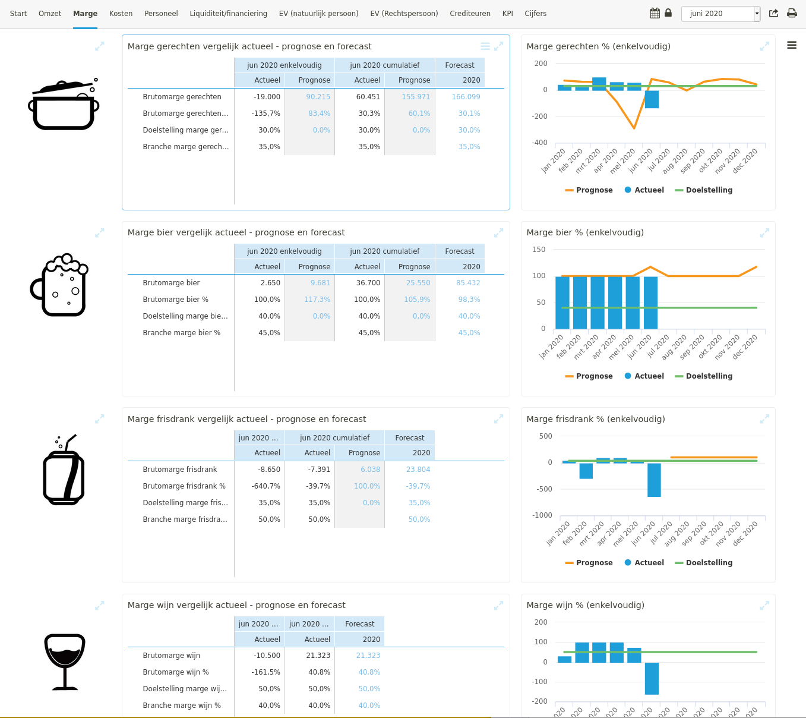Open the EV (Rechtspersoon) tab
This screenshot has width=806, height=718.
click(x=404, y=14)
